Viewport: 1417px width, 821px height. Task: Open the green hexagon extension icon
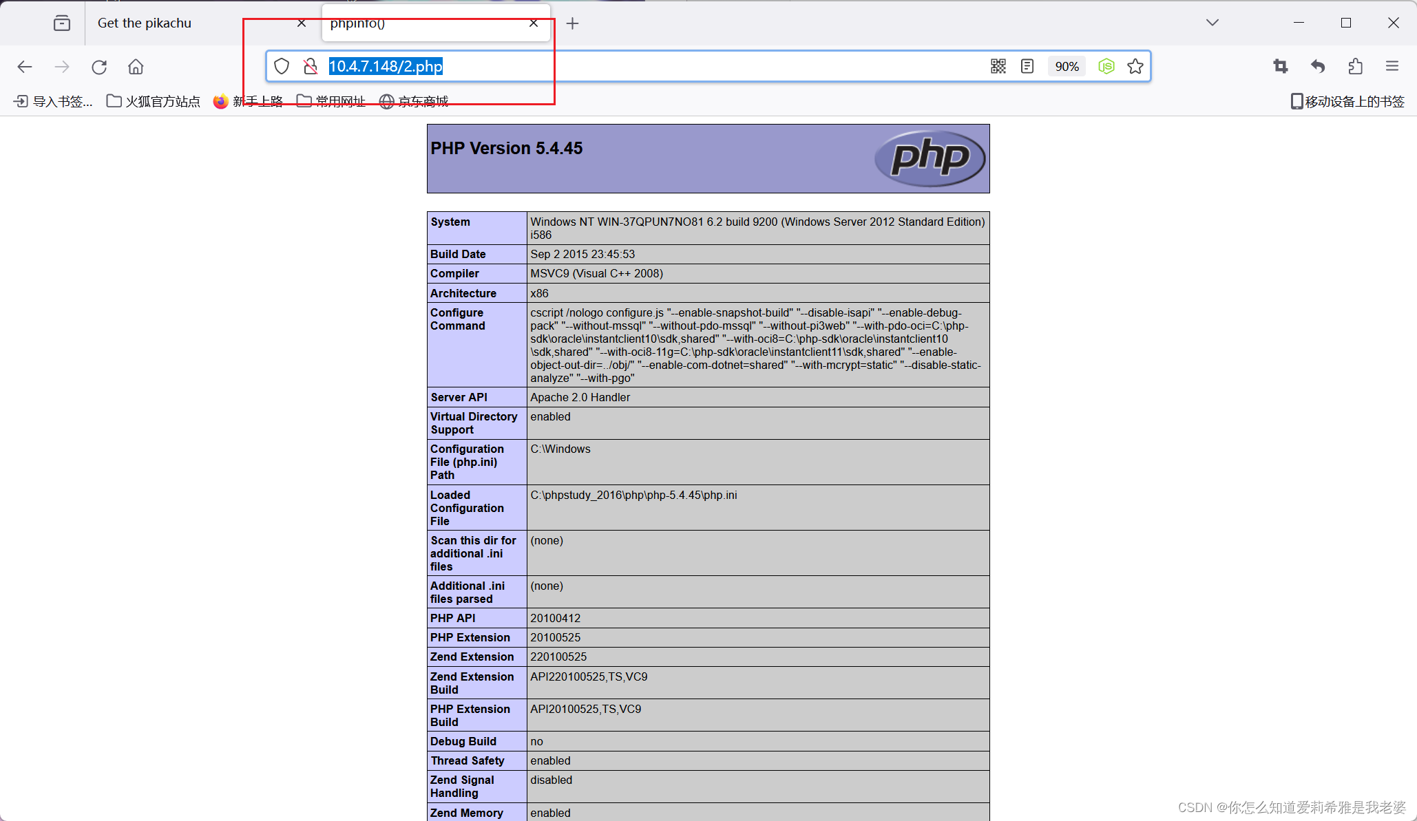point(1106,66)
